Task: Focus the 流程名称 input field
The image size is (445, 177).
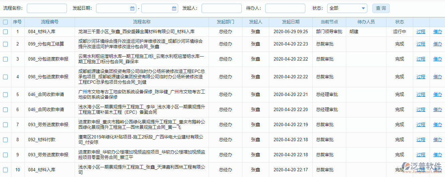Action: [x=47, y=8]
